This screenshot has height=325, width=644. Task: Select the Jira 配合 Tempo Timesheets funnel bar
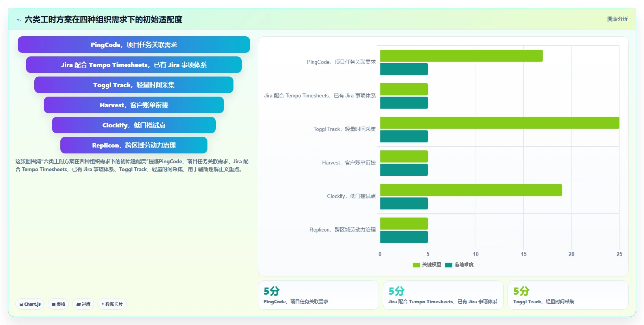pos(134,65)
